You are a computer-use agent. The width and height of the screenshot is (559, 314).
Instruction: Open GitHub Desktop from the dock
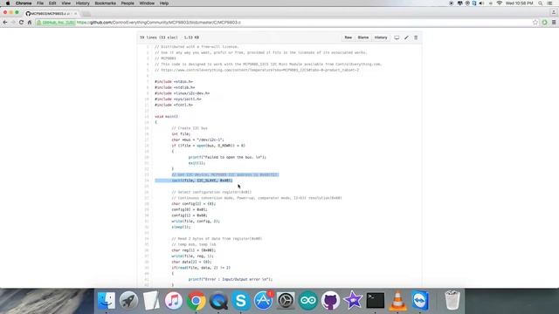(330, 300)
